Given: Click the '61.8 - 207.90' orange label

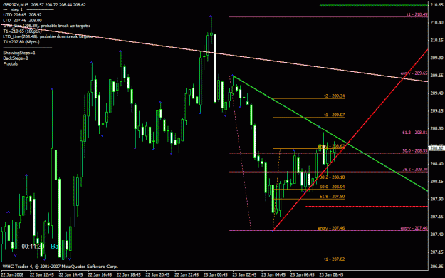Looking at the screenshot, I should pyautogui.click(x=332, y=197).
